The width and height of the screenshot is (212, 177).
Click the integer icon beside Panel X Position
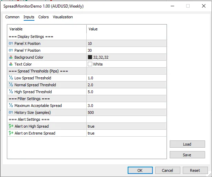[11, 43]
